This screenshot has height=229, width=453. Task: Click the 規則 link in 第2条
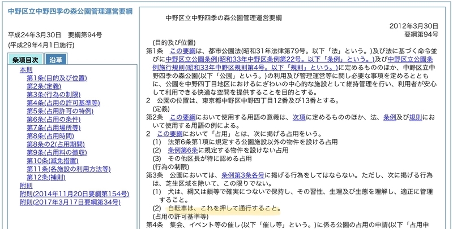(x=416, y=117)
